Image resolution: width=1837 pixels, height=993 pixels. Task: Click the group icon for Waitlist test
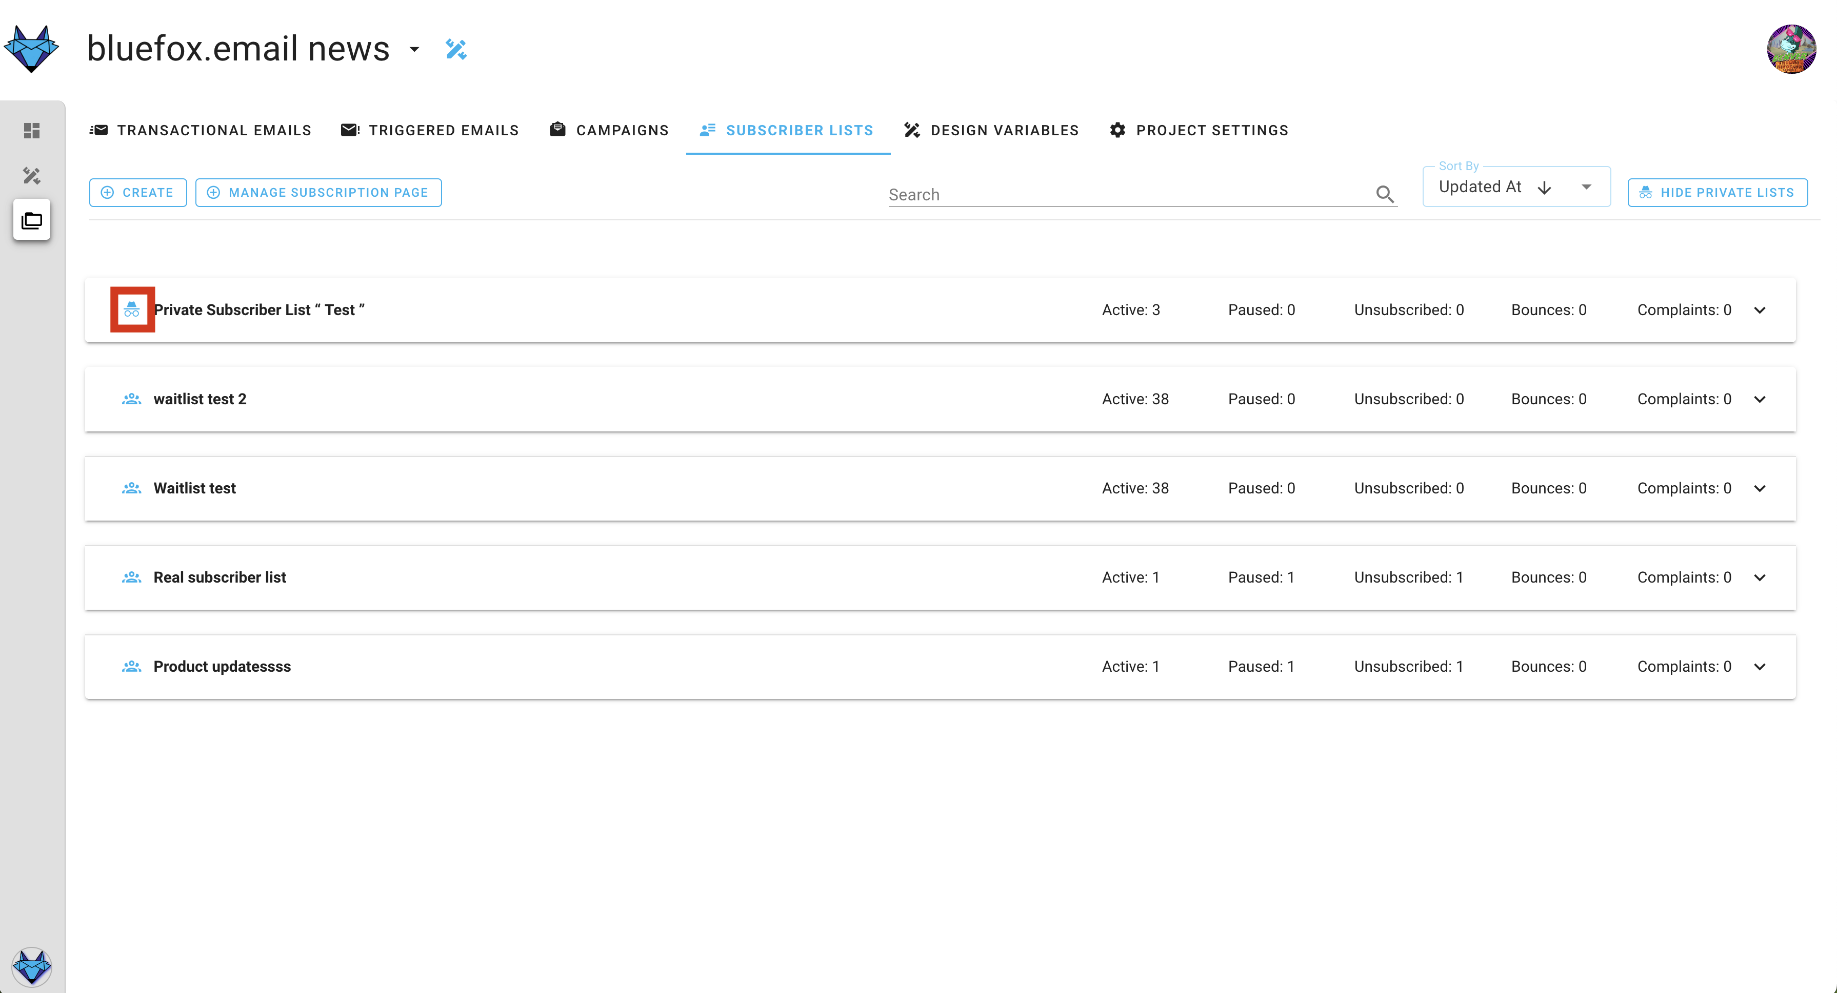(132, 488)
